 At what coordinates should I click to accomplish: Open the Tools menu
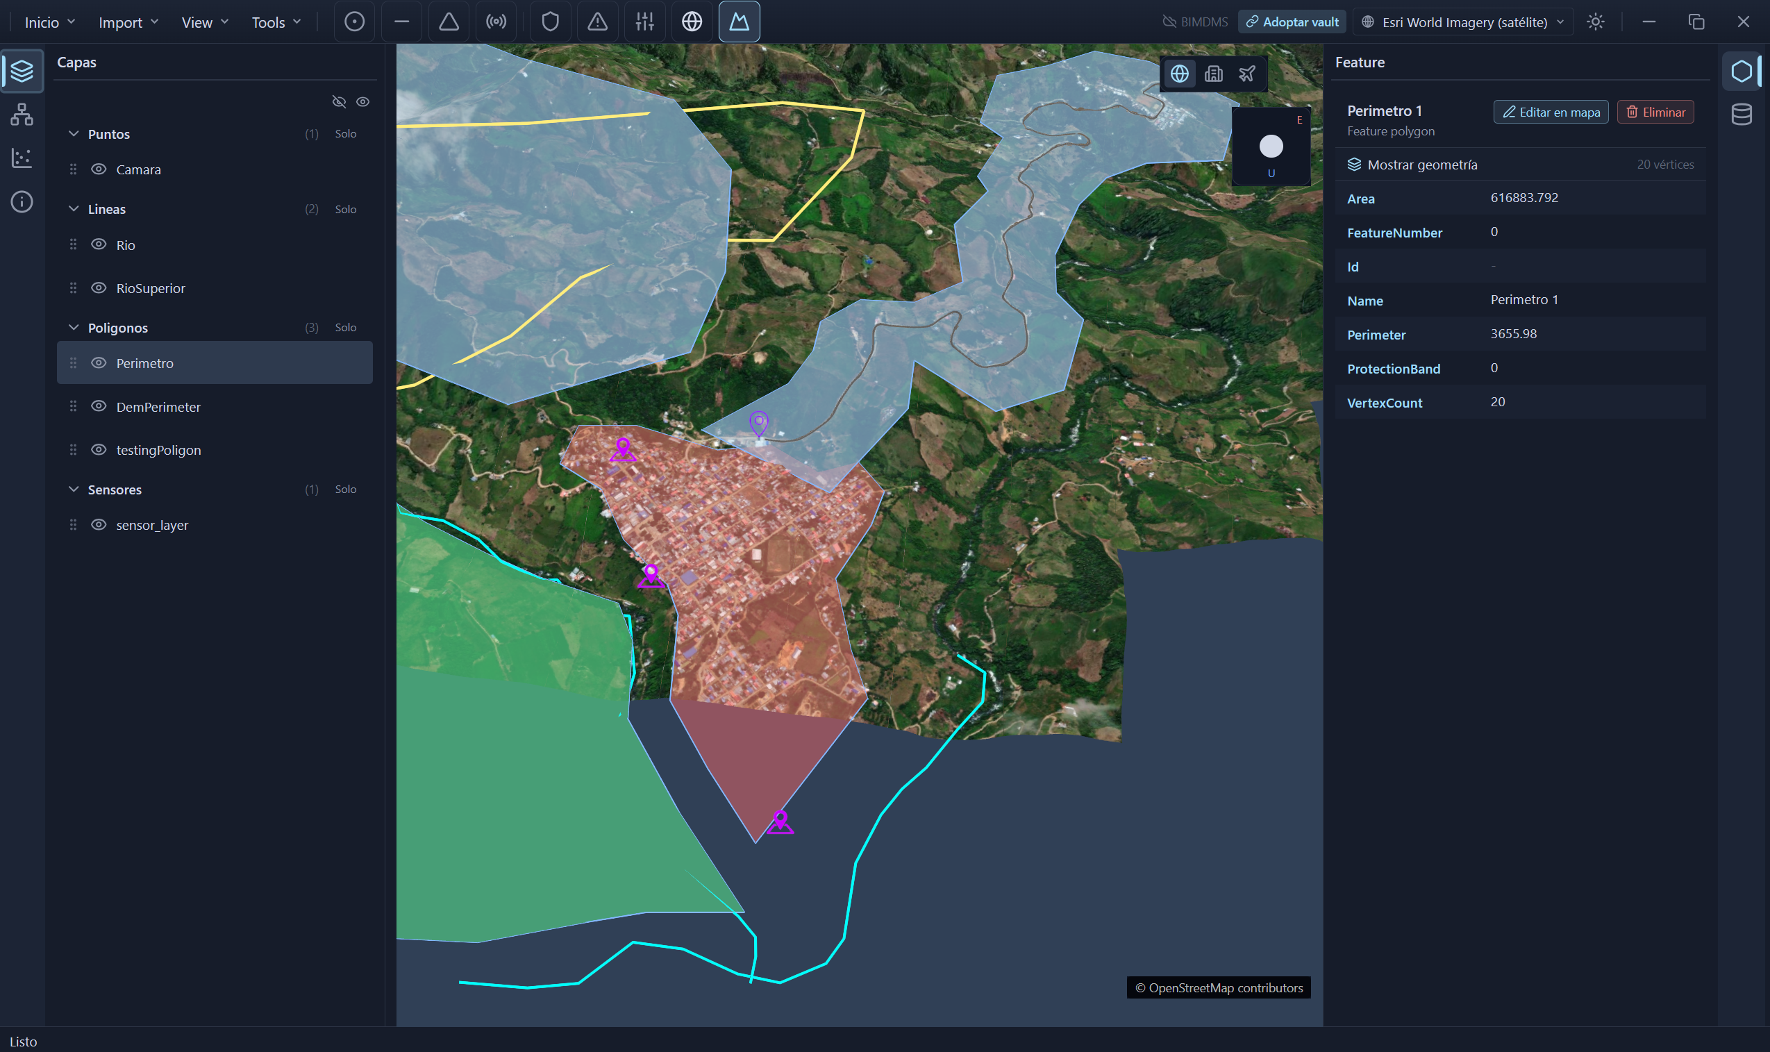coord(276,23)
